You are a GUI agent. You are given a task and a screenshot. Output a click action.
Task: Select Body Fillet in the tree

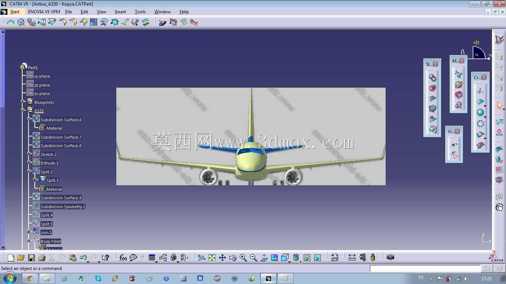click(51, 241)
